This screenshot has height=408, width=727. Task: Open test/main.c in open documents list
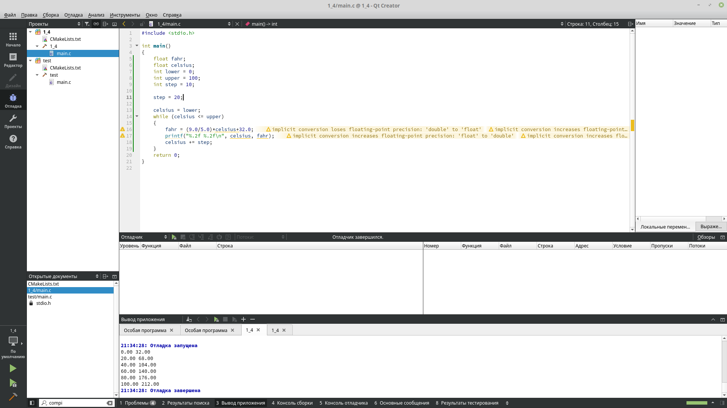[x=40, y=297]
